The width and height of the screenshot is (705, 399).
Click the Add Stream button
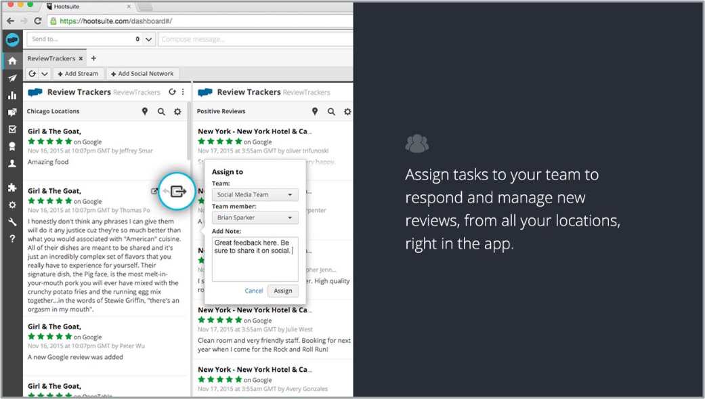(x=79, y=74)
